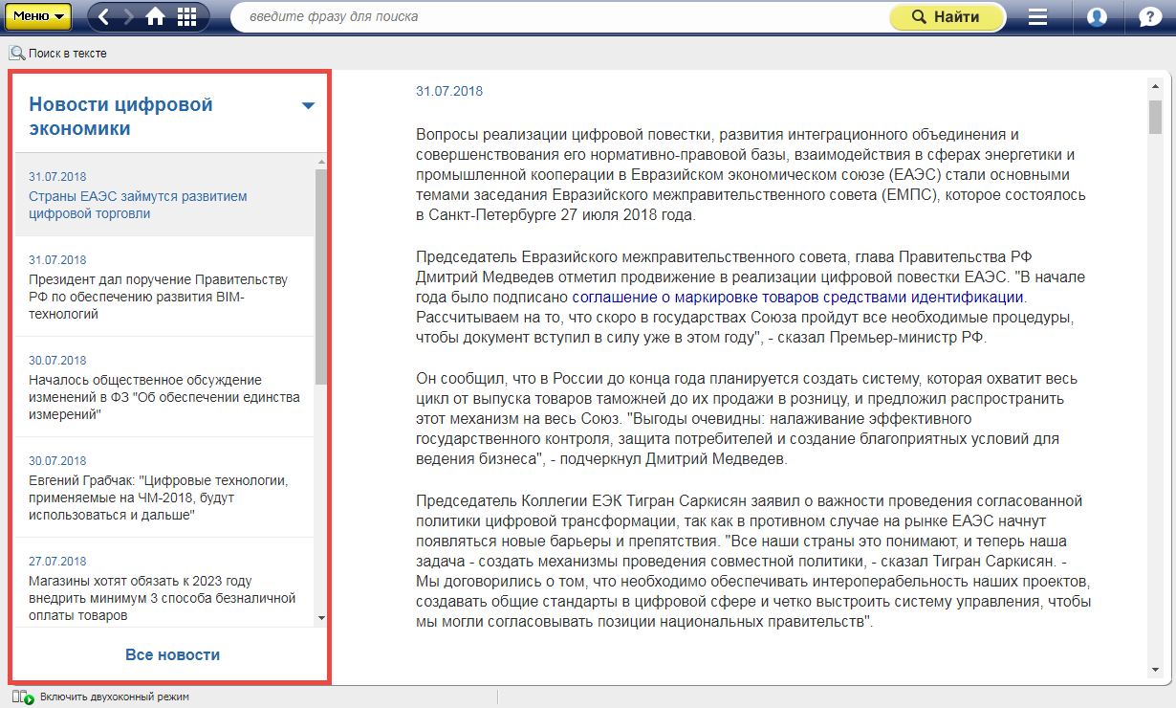The height and width of the screenshot is (708, 1176).
Task: Click the article vertical scrollbar thumb
Action: pyautogui.click(x=1155, y=117)
